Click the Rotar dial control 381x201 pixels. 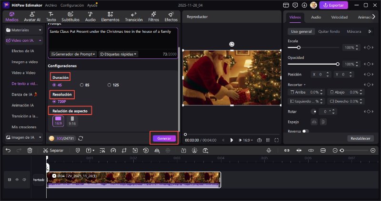314,112
